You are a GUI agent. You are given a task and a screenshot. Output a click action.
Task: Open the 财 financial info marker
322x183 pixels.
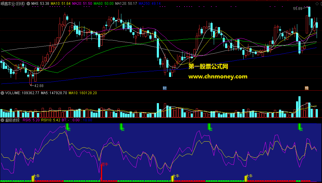click(165, 88)
